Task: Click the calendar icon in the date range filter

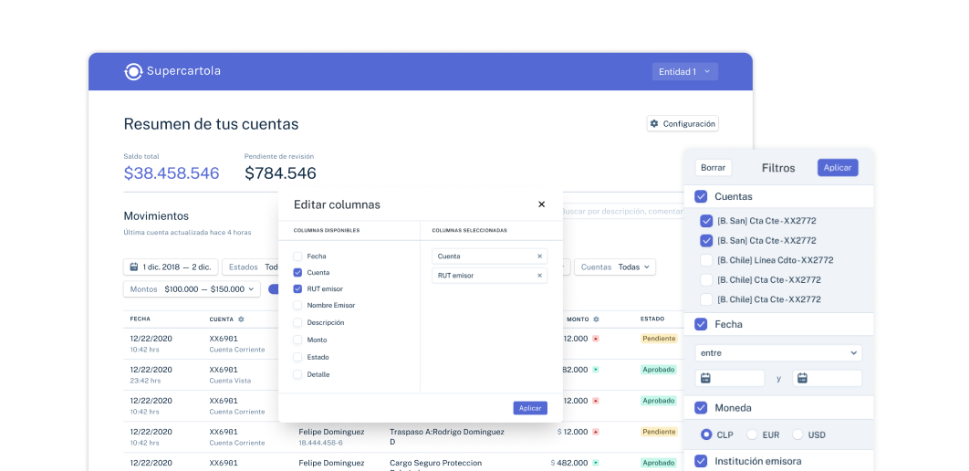Action: click(x=134, y=267)
